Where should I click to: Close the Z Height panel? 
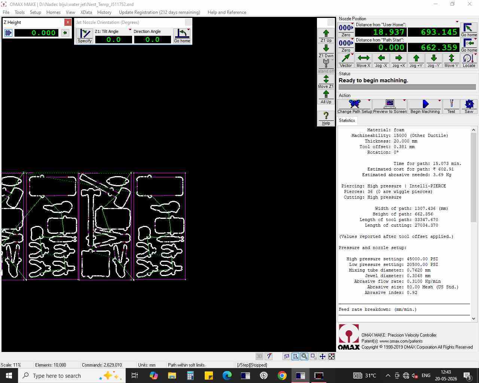coord(68,22)
